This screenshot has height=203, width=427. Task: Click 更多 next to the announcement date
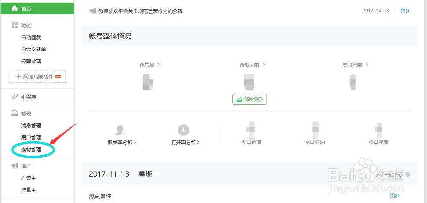[x=405, y=11]
